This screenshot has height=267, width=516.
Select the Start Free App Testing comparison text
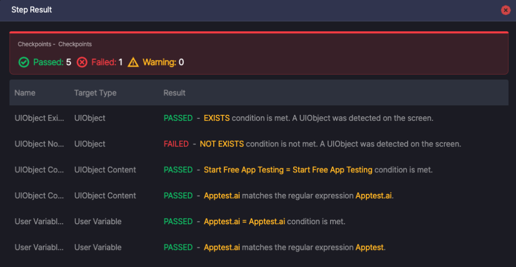coord(288,170)
